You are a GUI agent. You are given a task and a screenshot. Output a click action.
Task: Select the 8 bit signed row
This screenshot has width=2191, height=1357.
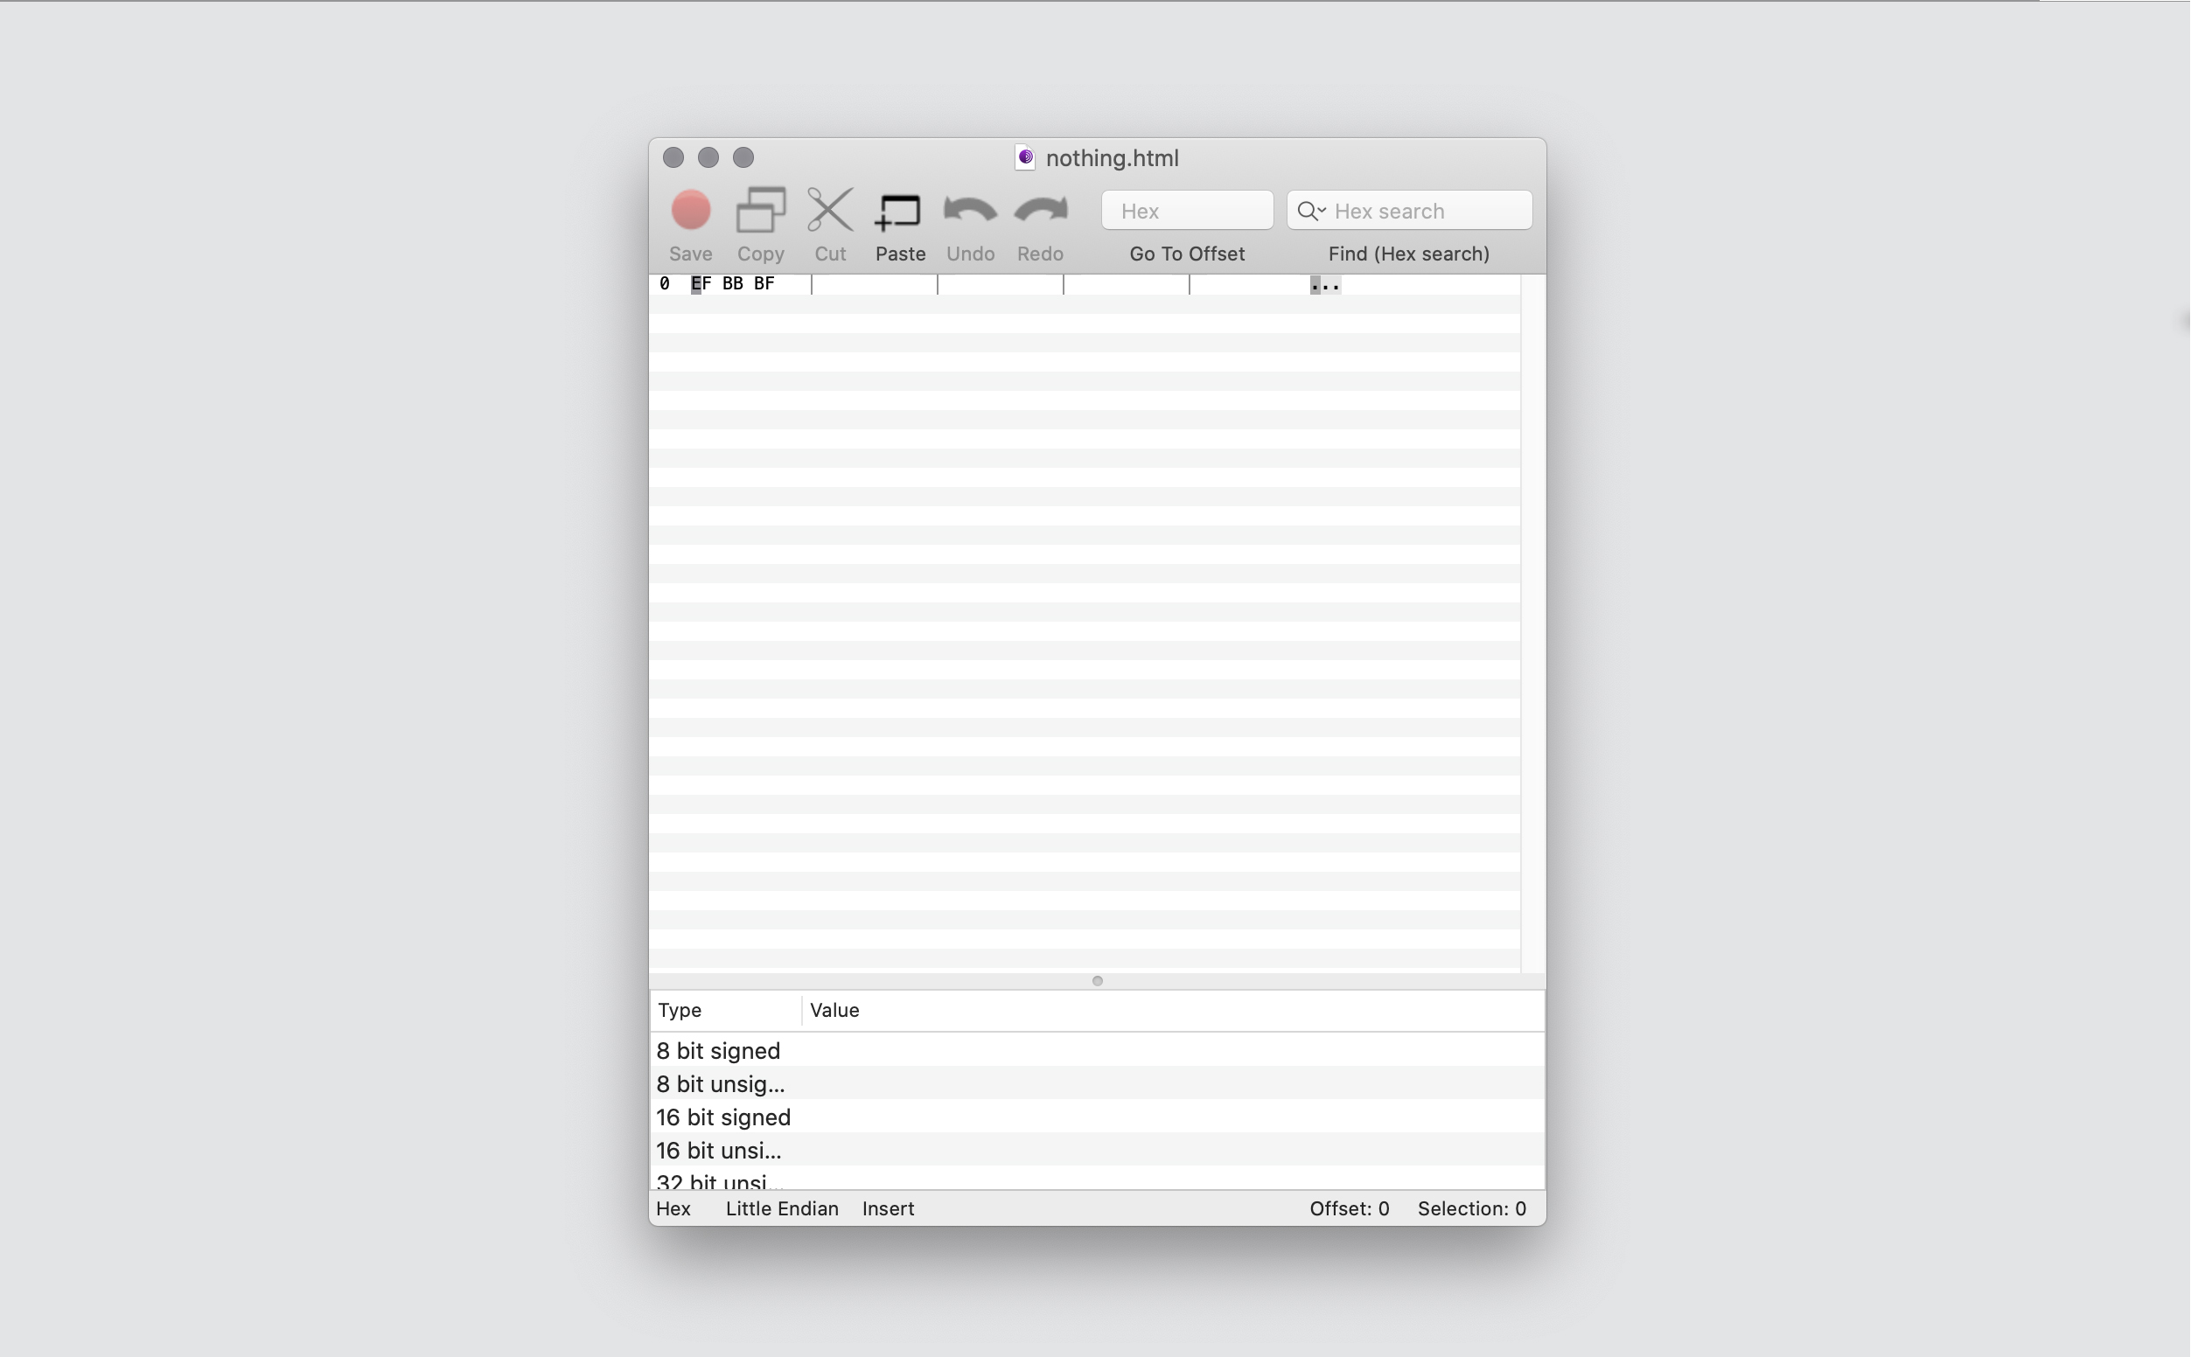(x=718, y=1051)
